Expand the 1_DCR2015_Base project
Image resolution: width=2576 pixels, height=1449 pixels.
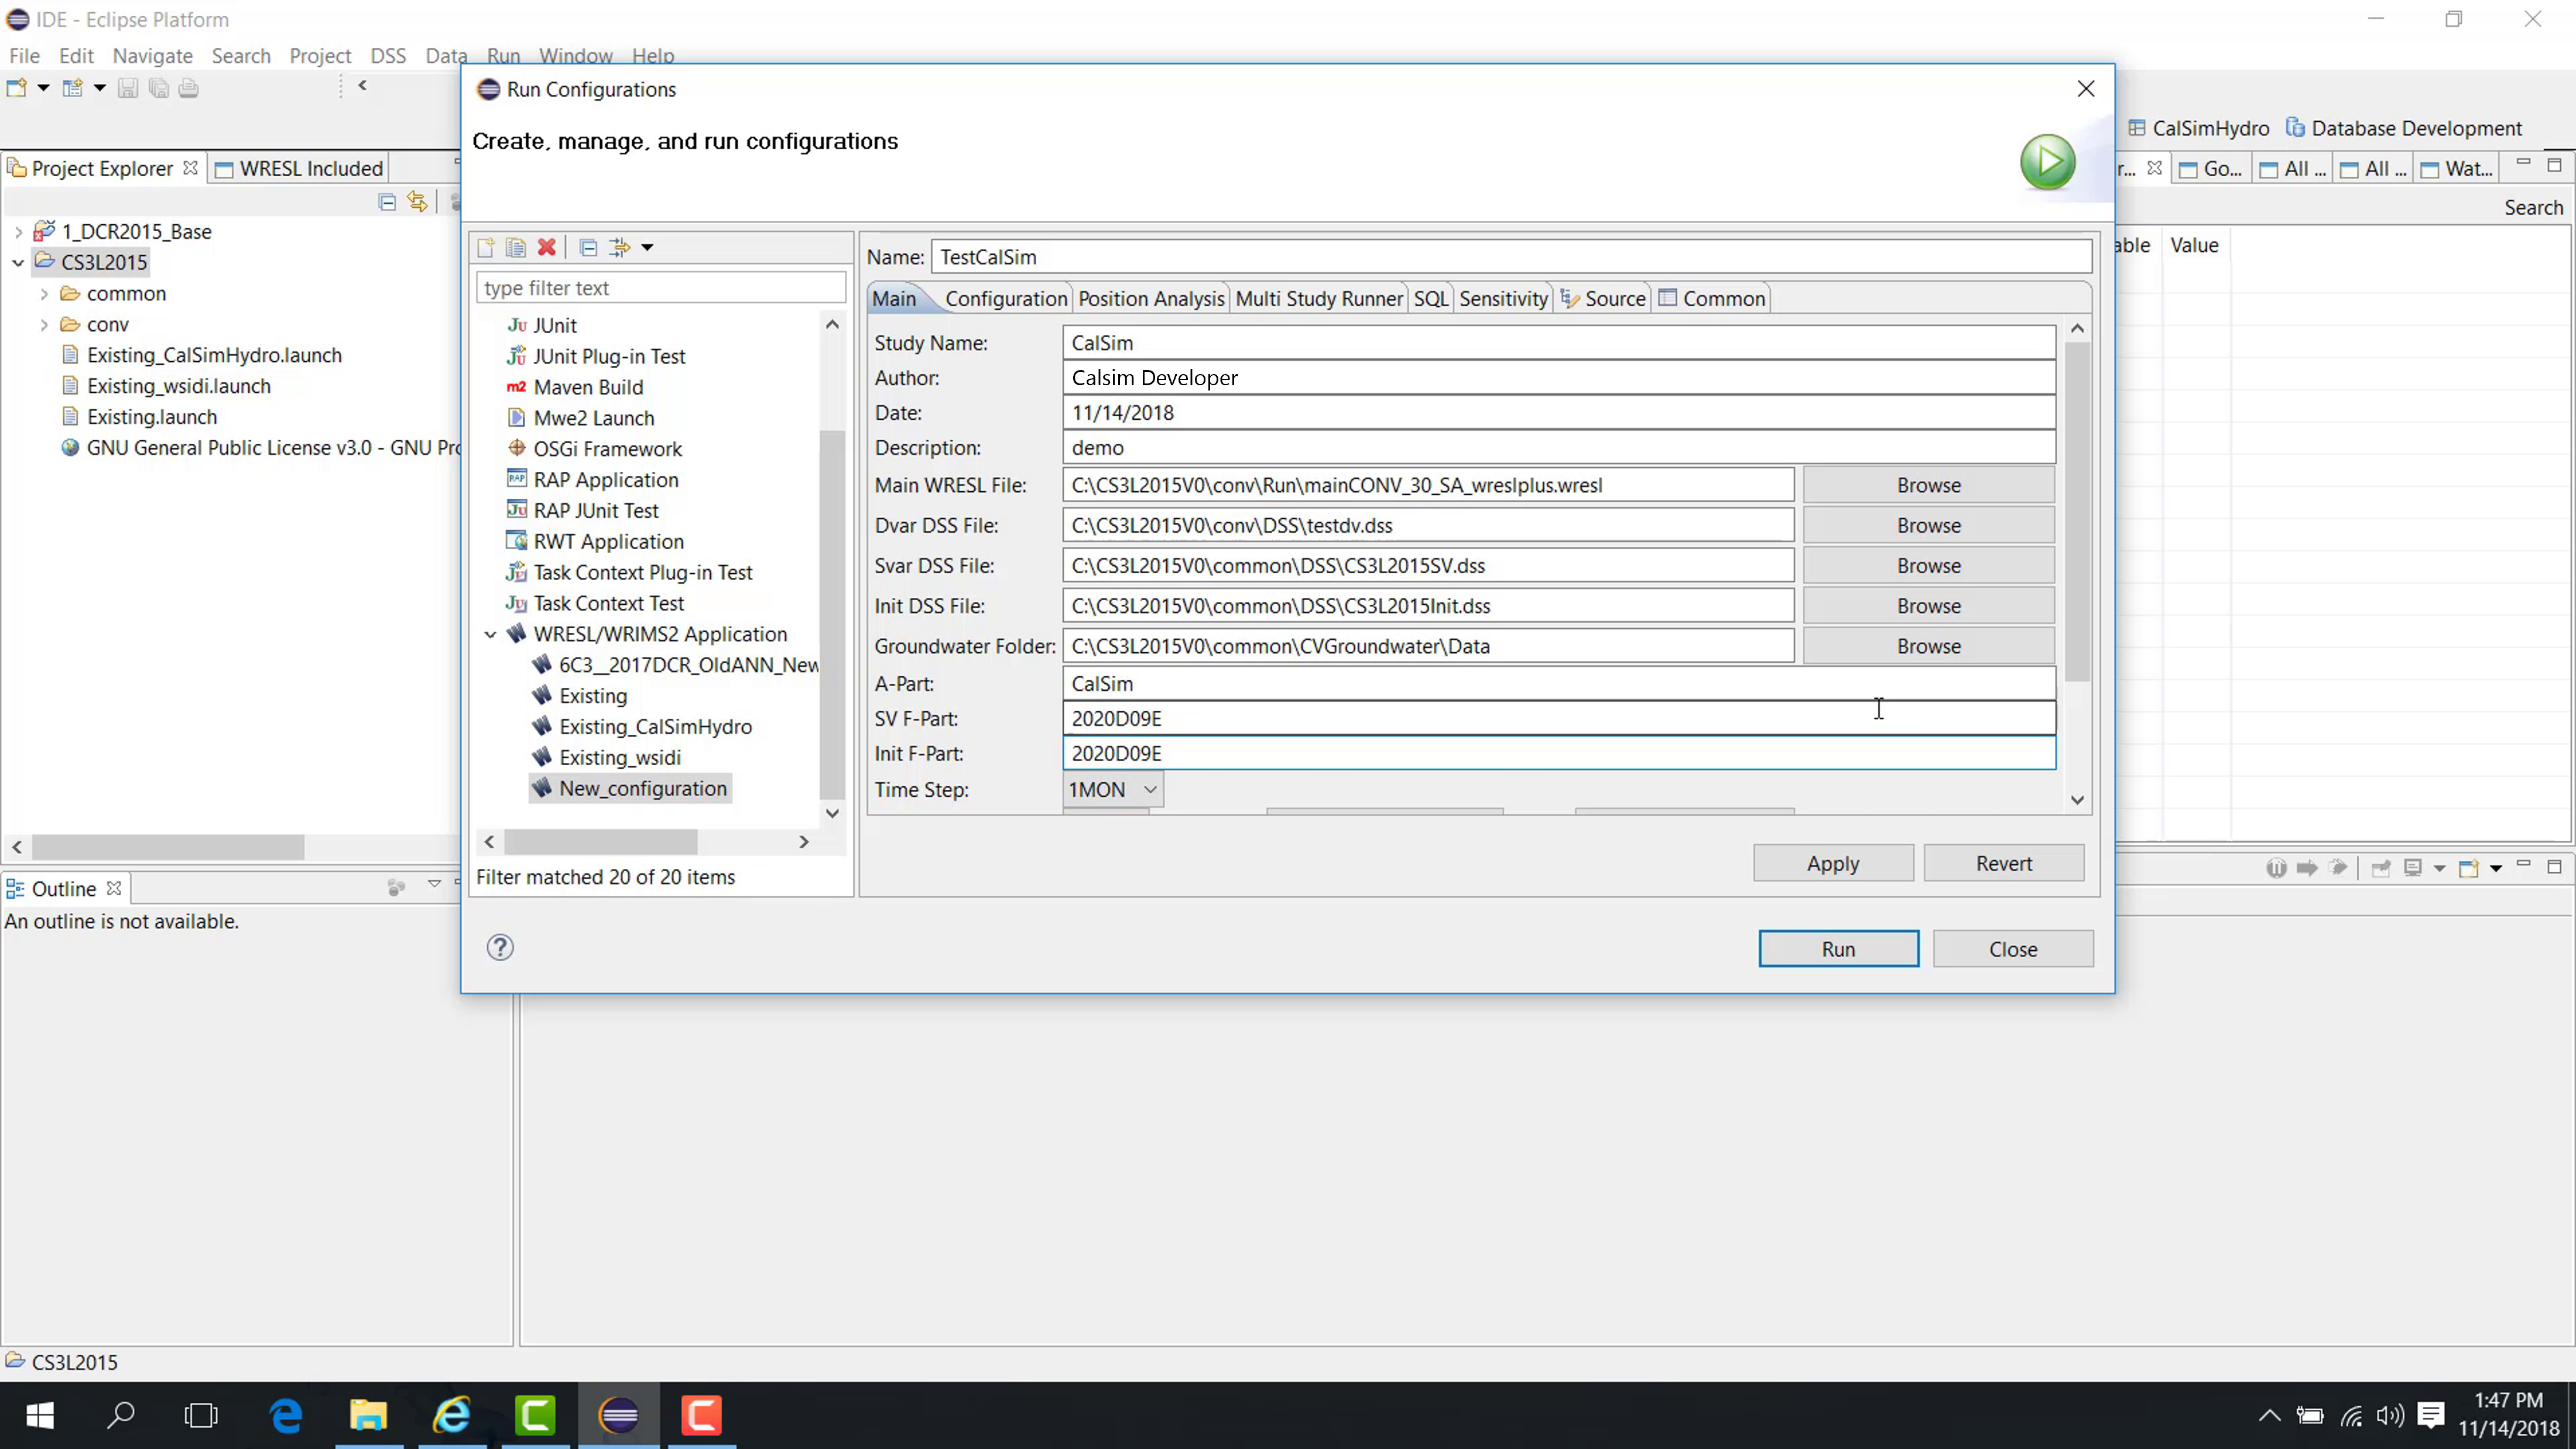click(x=18, y=232)
